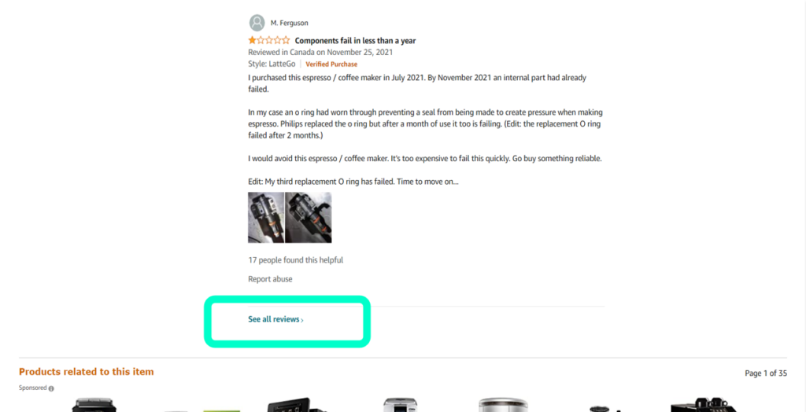Image resolution: width=806 pixels, height=412 pixels.
Task: Click the 'Page 1 of 35' indicator
Action: 766,373
